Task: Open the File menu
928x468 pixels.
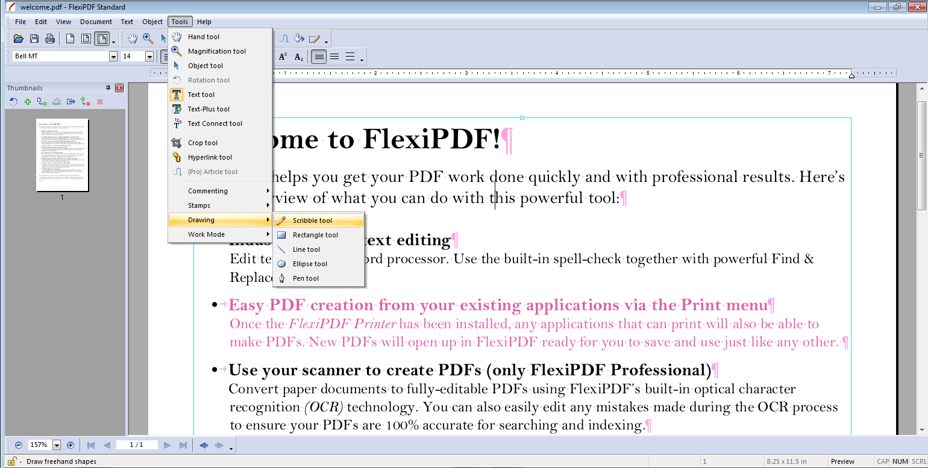Action: (x=20, y=22)
